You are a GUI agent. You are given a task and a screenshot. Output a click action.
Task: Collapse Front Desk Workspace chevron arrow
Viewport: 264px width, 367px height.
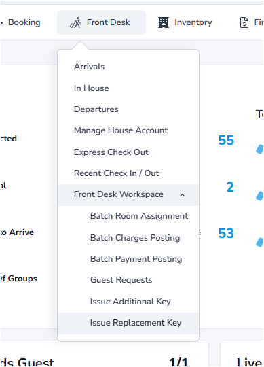click(183, 195)
